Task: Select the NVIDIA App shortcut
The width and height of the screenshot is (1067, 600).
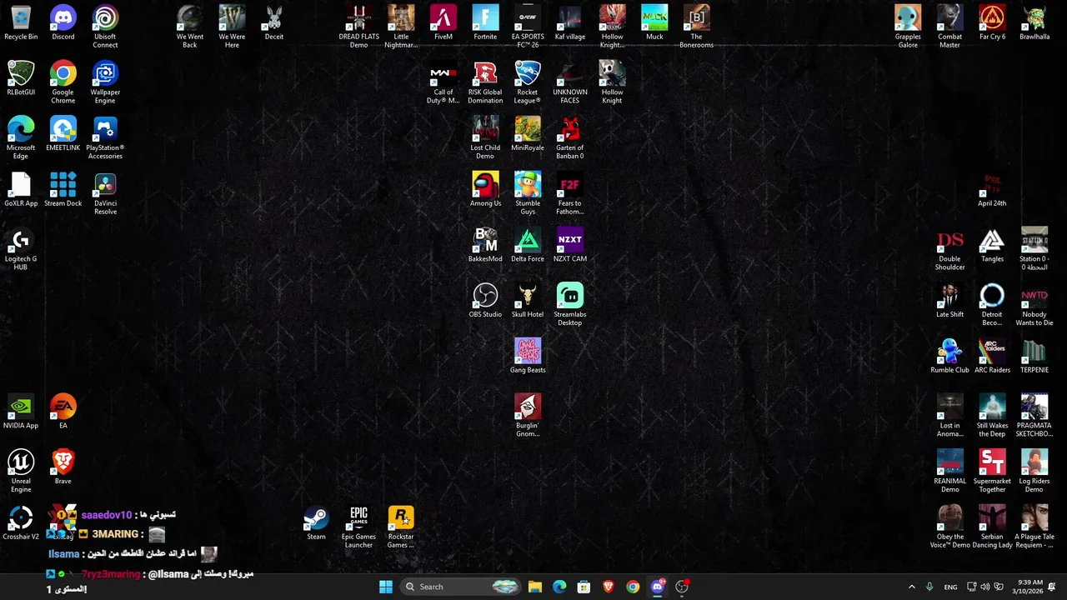Action: 21,412
